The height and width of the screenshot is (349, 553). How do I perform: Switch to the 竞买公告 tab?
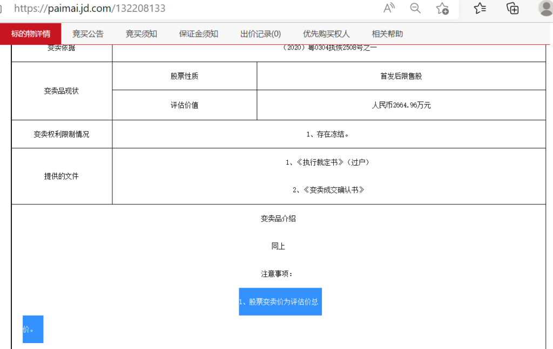point(88,34)
